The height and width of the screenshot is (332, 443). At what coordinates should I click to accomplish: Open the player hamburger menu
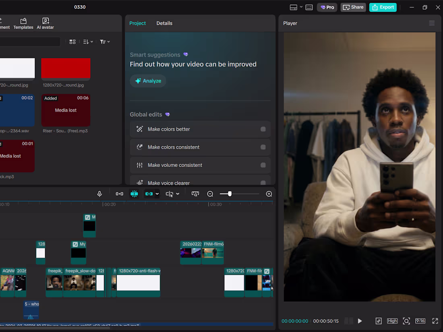click(432, 23)
